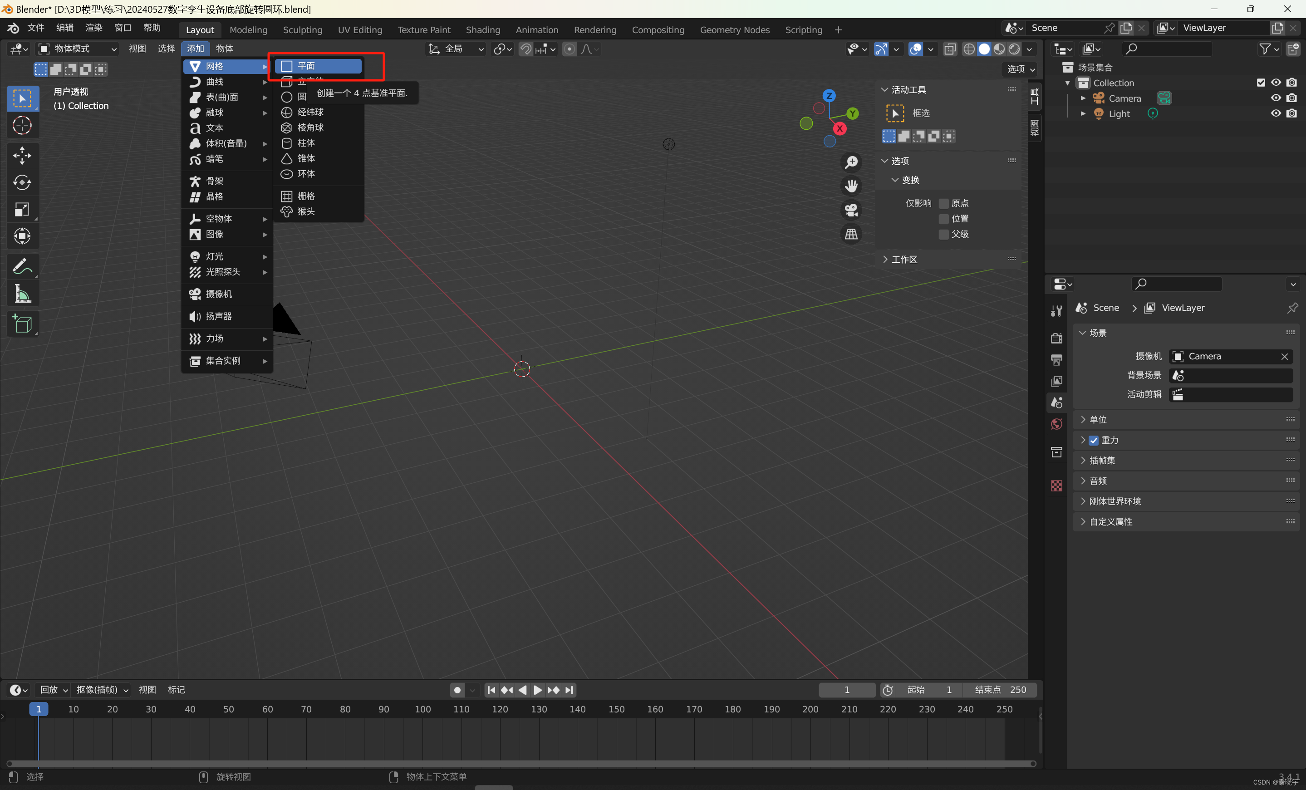This screenshot has height=790, width=1306.
Task: Click the outliner search field
Action: click(x=1167, y=49)
